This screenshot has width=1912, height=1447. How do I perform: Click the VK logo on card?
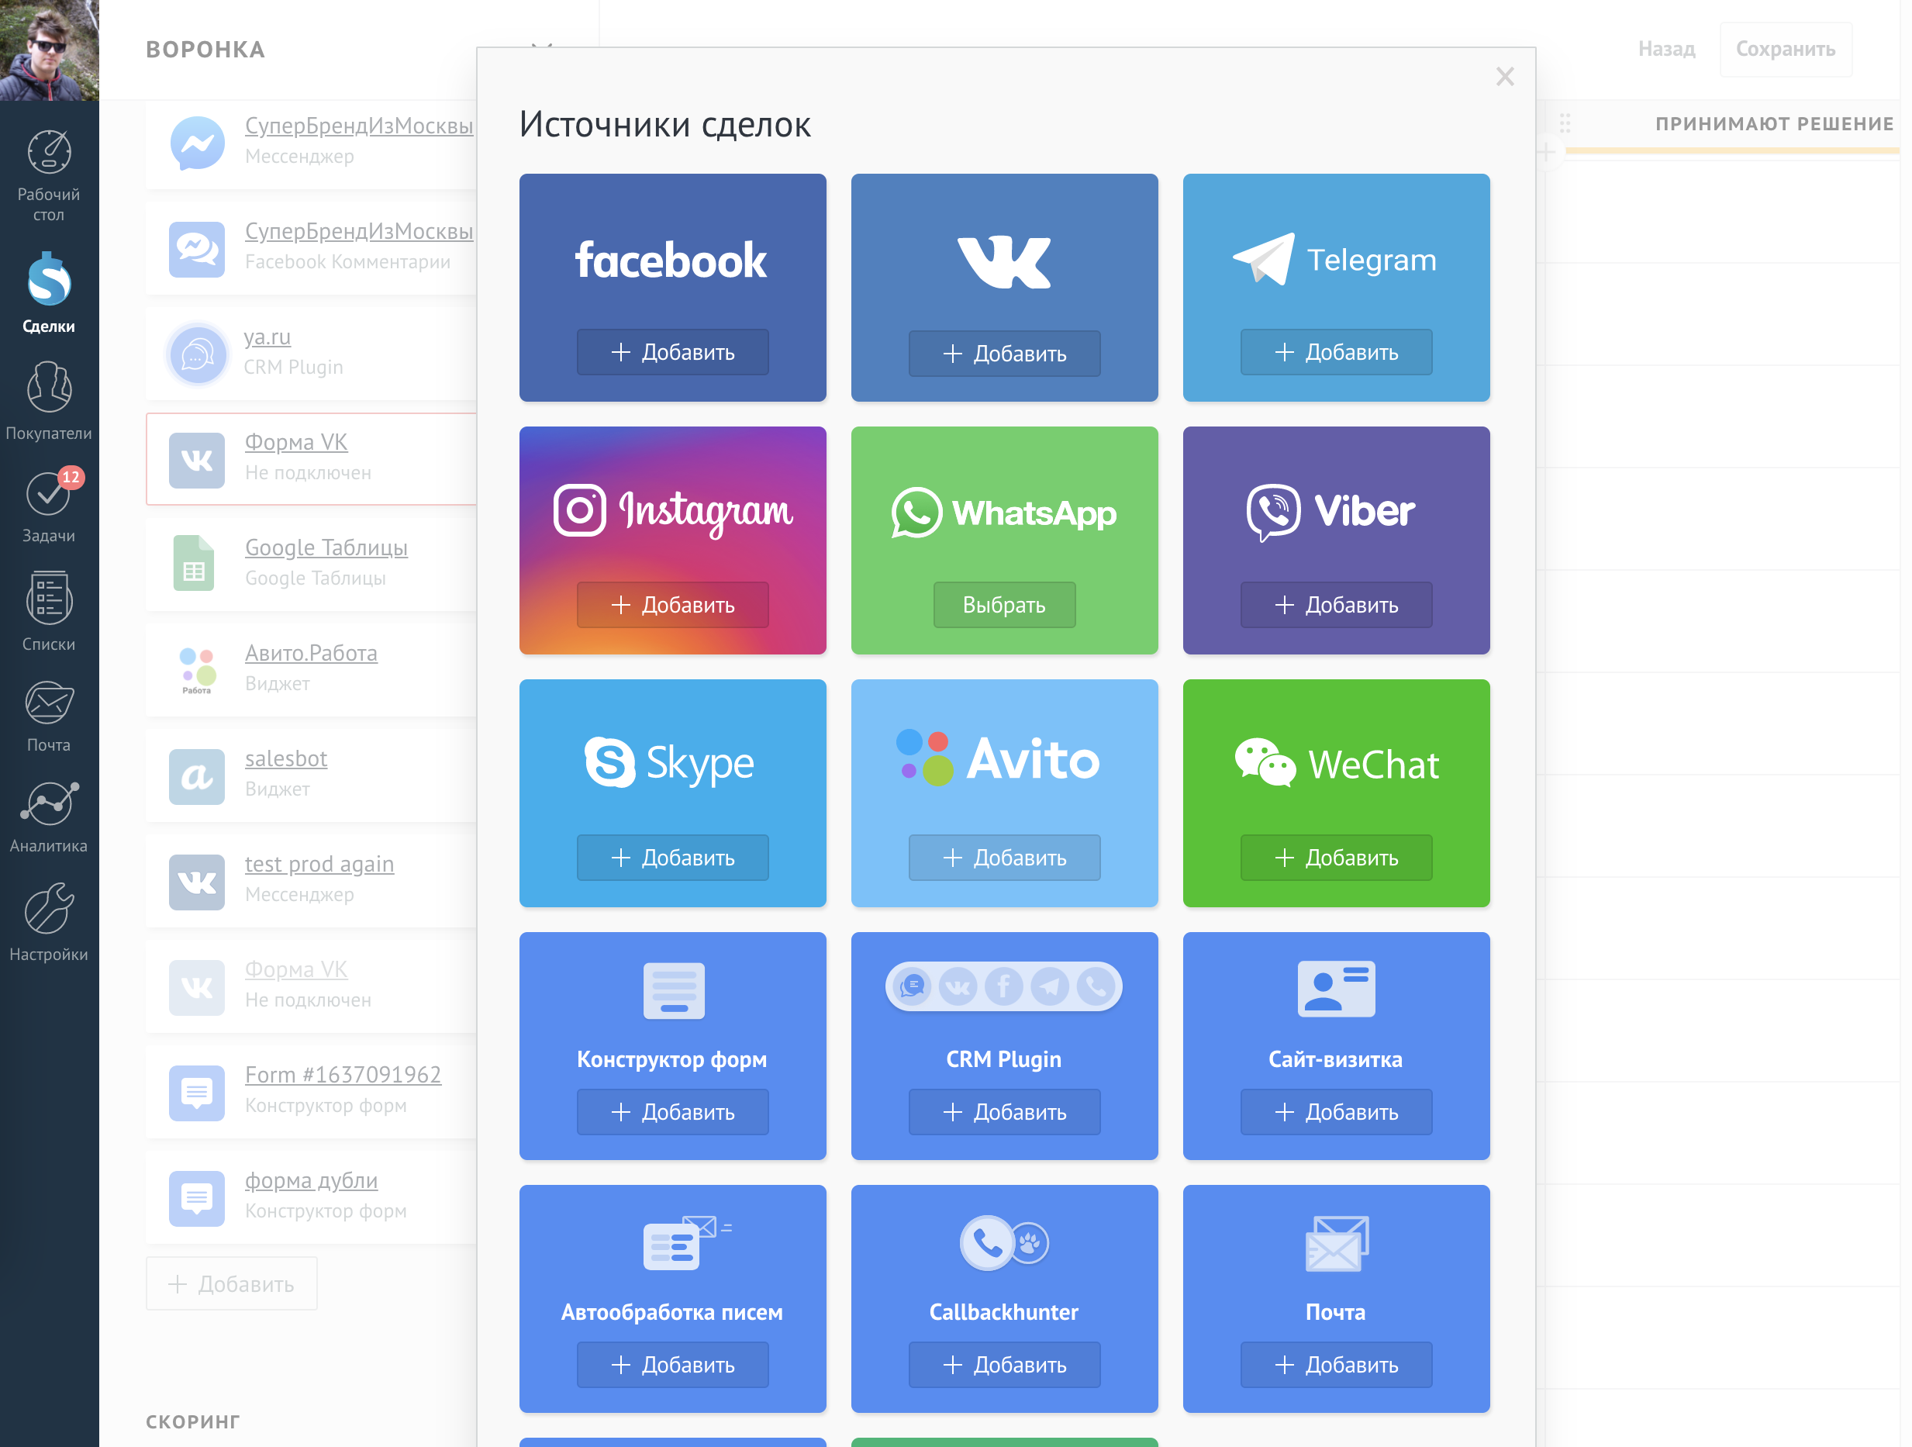1004,262
